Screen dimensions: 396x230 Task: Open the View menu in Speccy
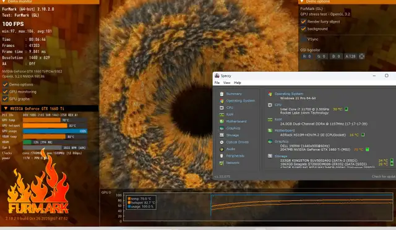pyautogui.click(x=226, y=83)
